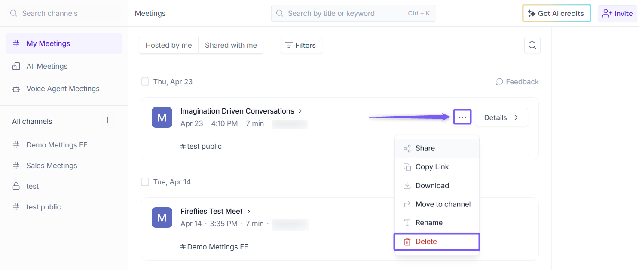The height and width of the screenshot is (270, 639).
Task: Click the All Meetings building icon
Action: pyautogui.click(x=16, y=66)
